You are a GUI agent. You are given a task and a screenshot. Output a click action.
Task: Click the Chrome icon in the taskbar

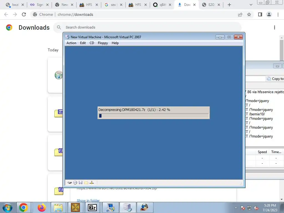coord(24,207)
